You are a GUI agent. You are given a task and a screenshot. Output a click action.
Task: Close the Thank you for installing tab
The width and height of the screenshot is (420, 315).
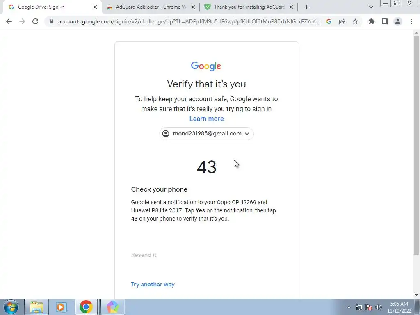pos(291,7)
